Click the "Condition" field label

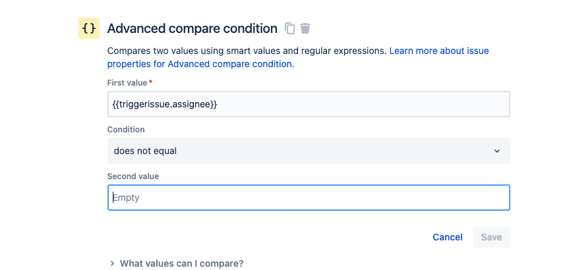point(126,130)
